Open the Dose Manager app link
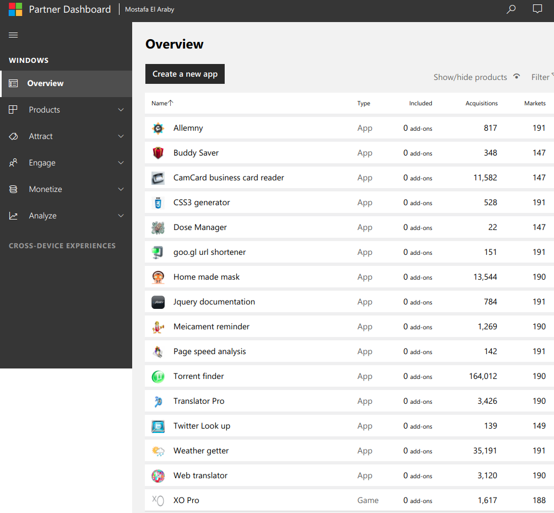The width and height of the screenshot is (554, 513). pos(200,227)
